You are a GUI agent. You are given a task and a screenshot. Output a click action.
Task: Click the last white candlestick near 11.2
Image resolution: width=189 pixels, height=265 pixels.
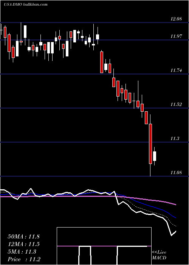154,156
